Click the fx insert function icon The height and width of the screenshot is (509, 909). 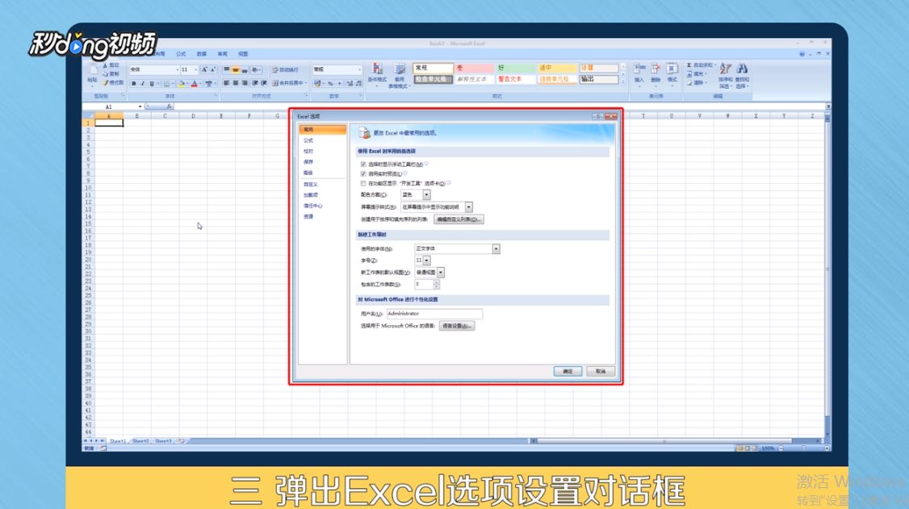point(169,106)
